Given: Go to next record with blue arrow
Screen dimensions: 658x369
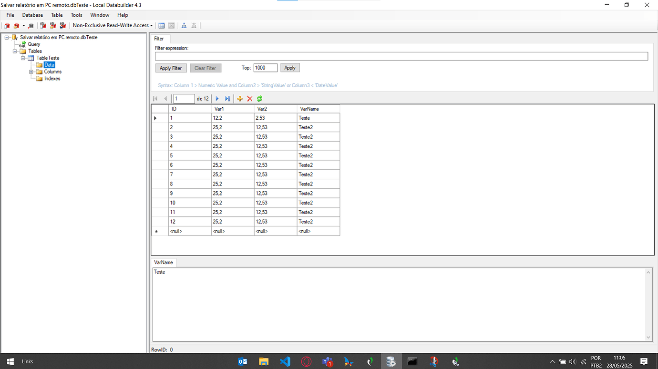Looking at the screenshot, I should [x=217, y=99].
